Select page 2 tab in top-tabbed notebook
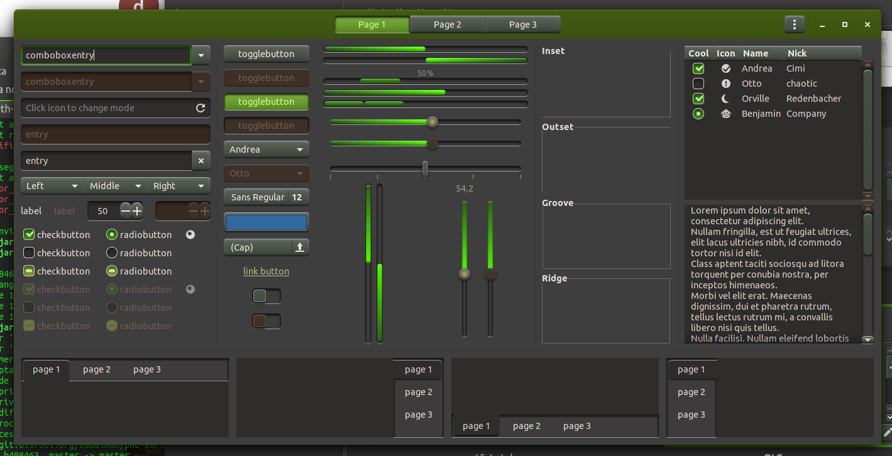The image size is (892, 456). pos(97,369)
